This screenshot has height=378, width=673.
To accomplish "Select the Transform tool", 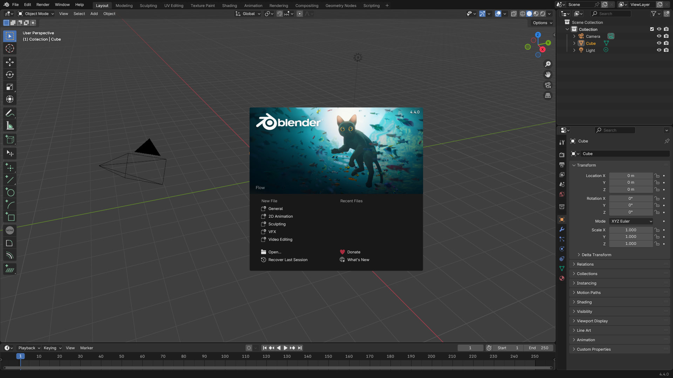I will point(10,99).
